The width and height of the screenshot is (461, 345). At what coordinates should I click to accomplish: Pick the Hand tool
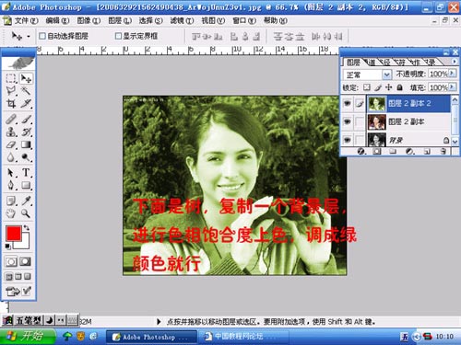[11, 213]
